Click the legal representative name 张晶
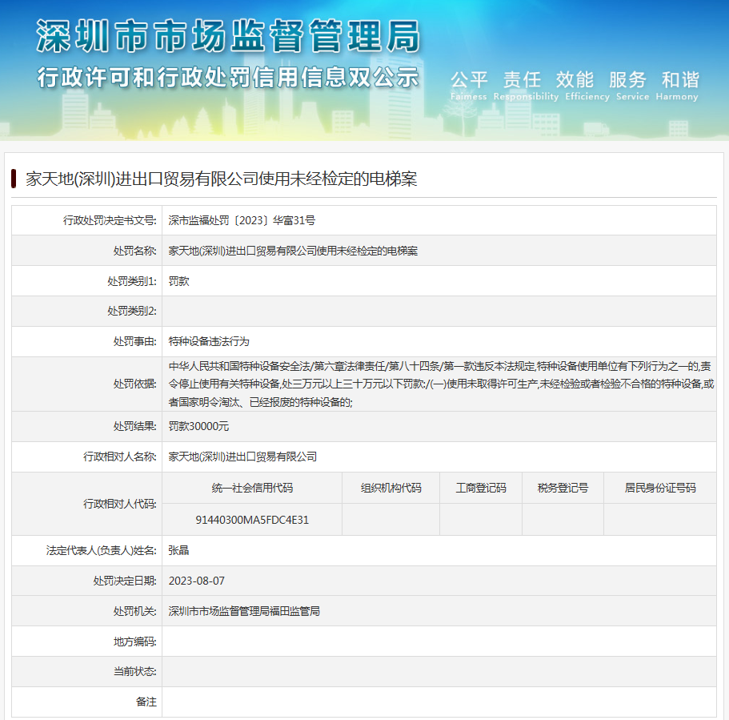The image size is (729, 720). point(178,550)
